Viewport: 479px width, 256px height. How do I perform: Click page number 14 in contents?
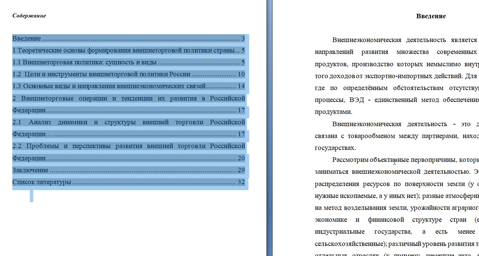(241, 86)
